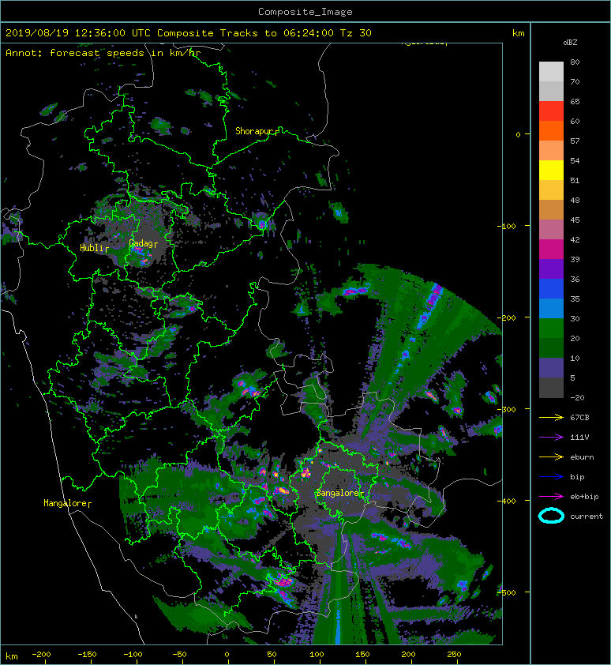Click the Mangalore city label

coord(66,503)
